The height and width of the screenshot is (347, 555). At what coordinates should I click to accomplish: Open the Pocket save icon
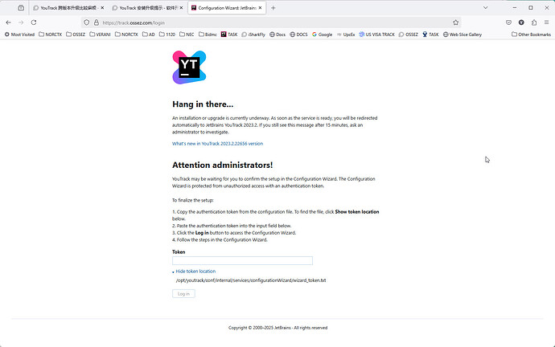click(508, 22)
